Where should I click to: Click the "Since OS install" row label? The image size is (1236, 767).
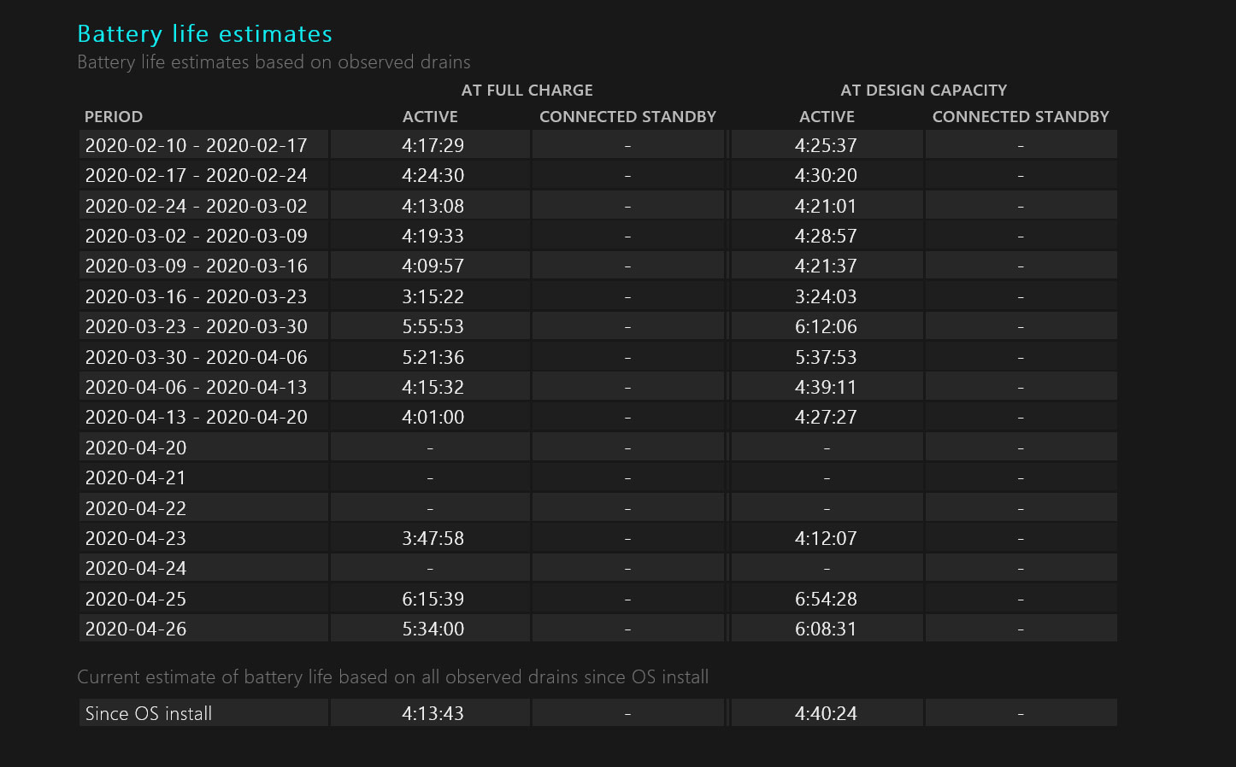click(x=148, y=713)
